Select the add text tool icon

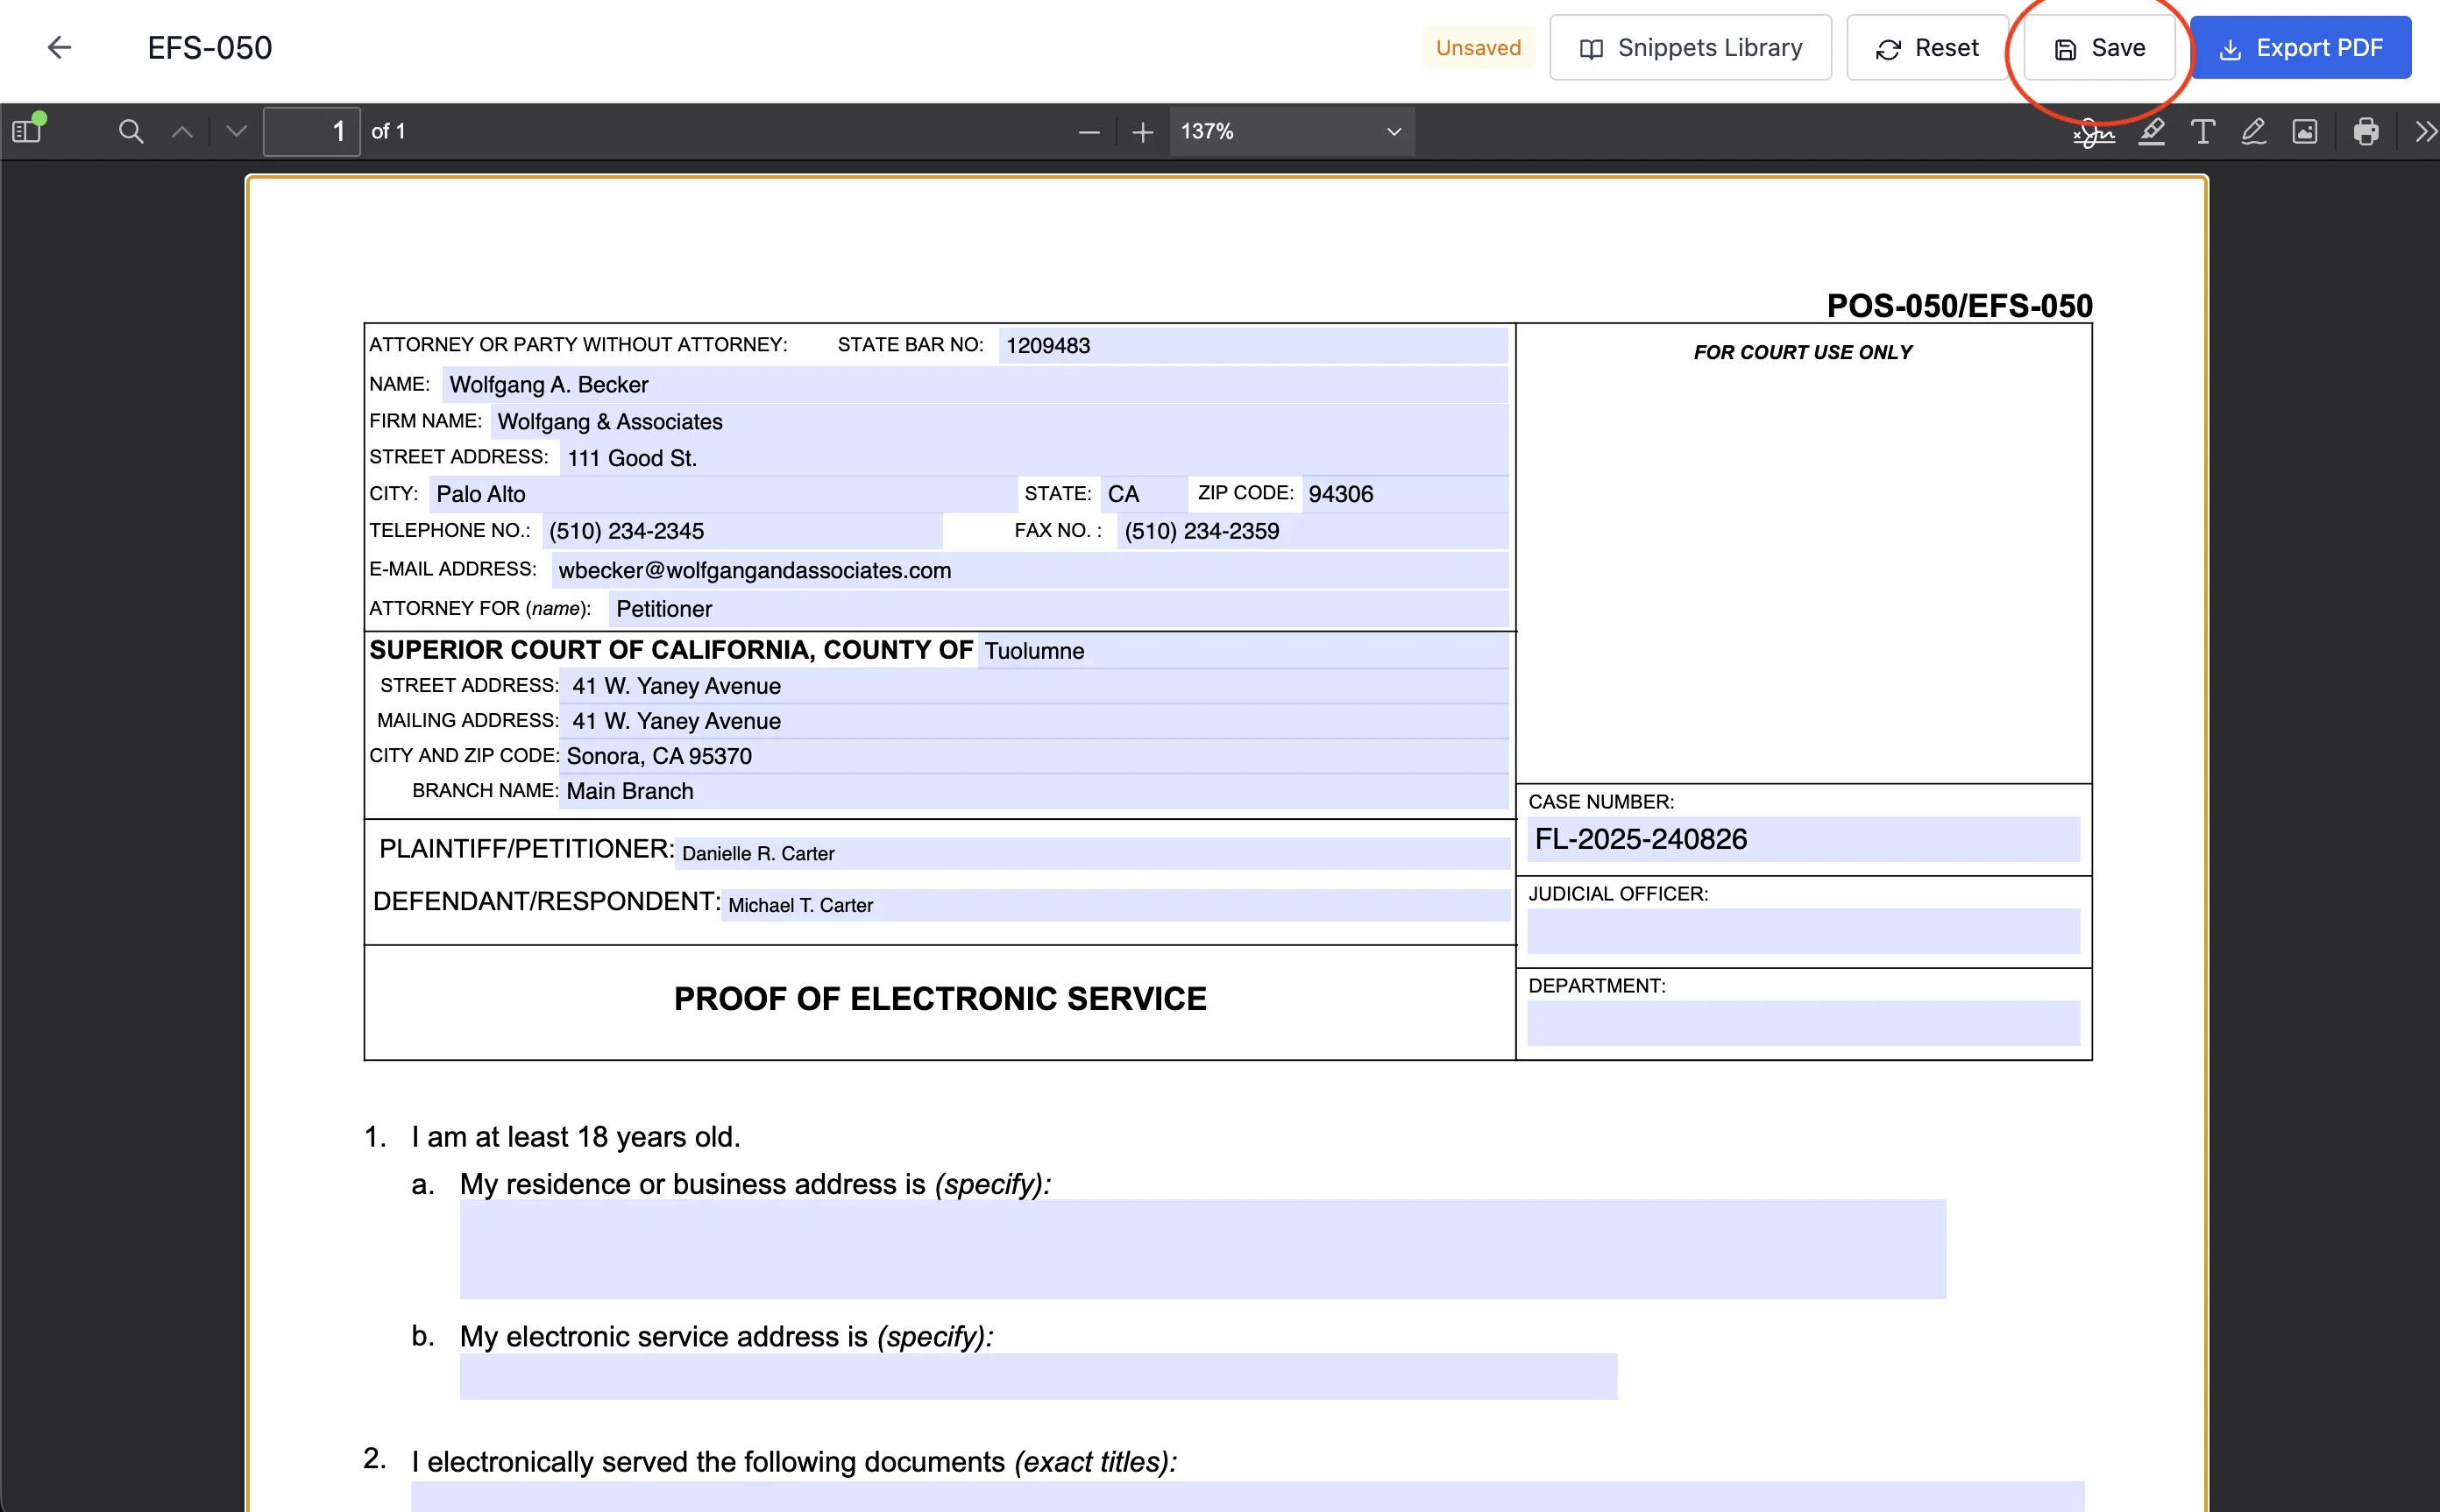(x=2202, y=132)
